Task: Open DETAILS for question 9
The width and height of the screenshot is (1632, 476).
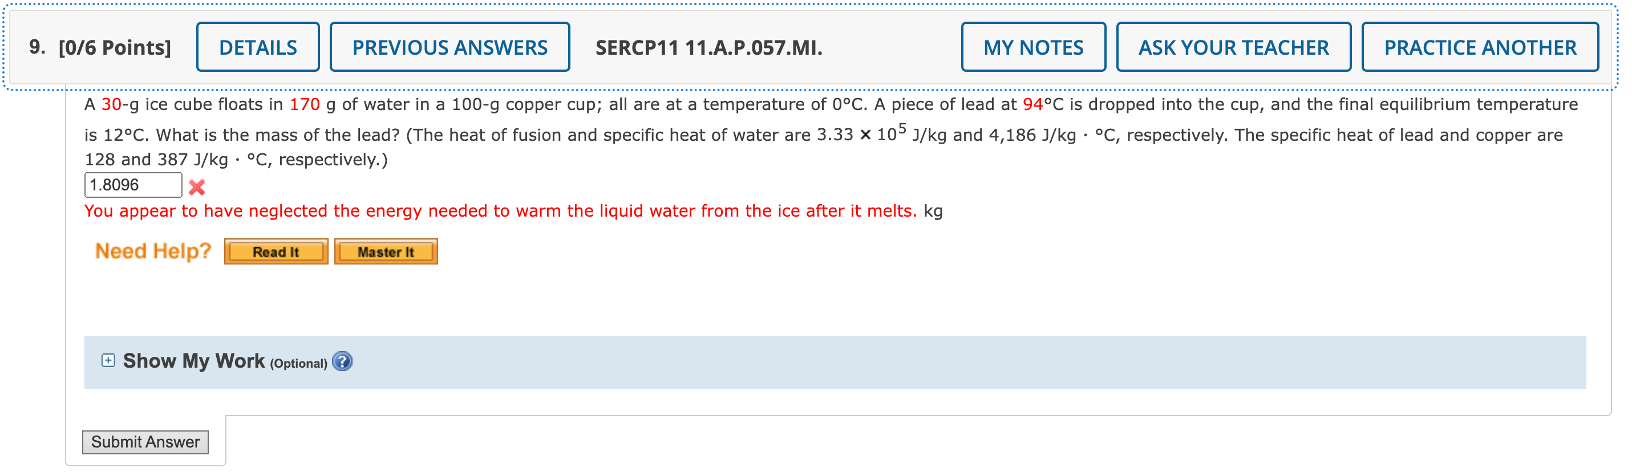Action: click(257, 46)
